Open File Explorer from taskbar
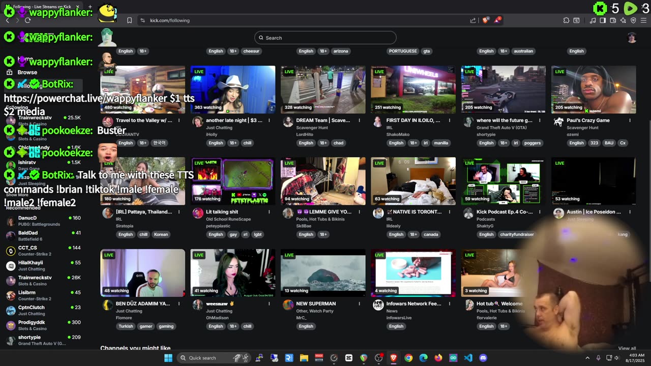This screenshot has height=366, width=651. coord(304,358)
